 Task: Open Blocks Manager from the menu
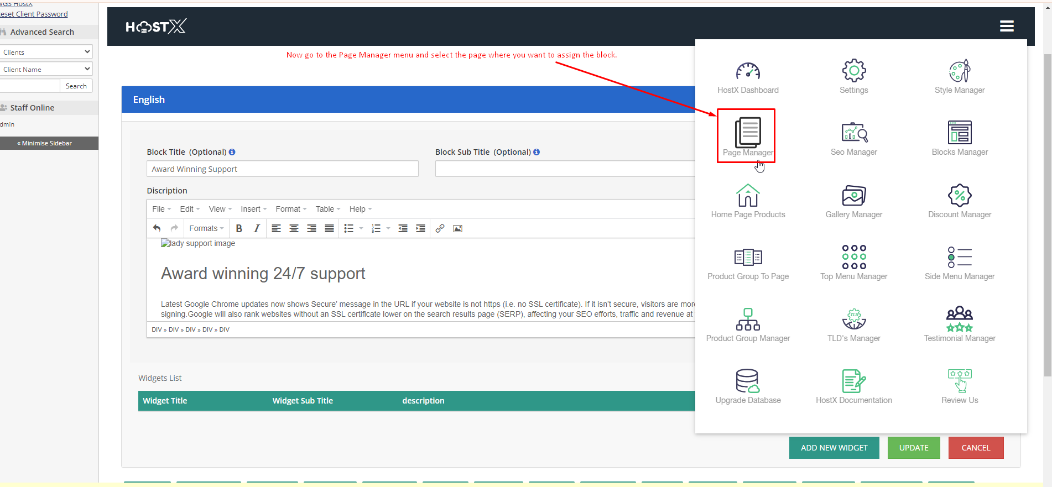(959, 133)
